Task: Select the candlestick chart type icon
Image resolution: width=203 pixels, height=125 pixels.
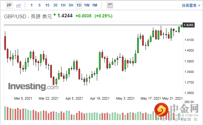Action: point(8,5)
